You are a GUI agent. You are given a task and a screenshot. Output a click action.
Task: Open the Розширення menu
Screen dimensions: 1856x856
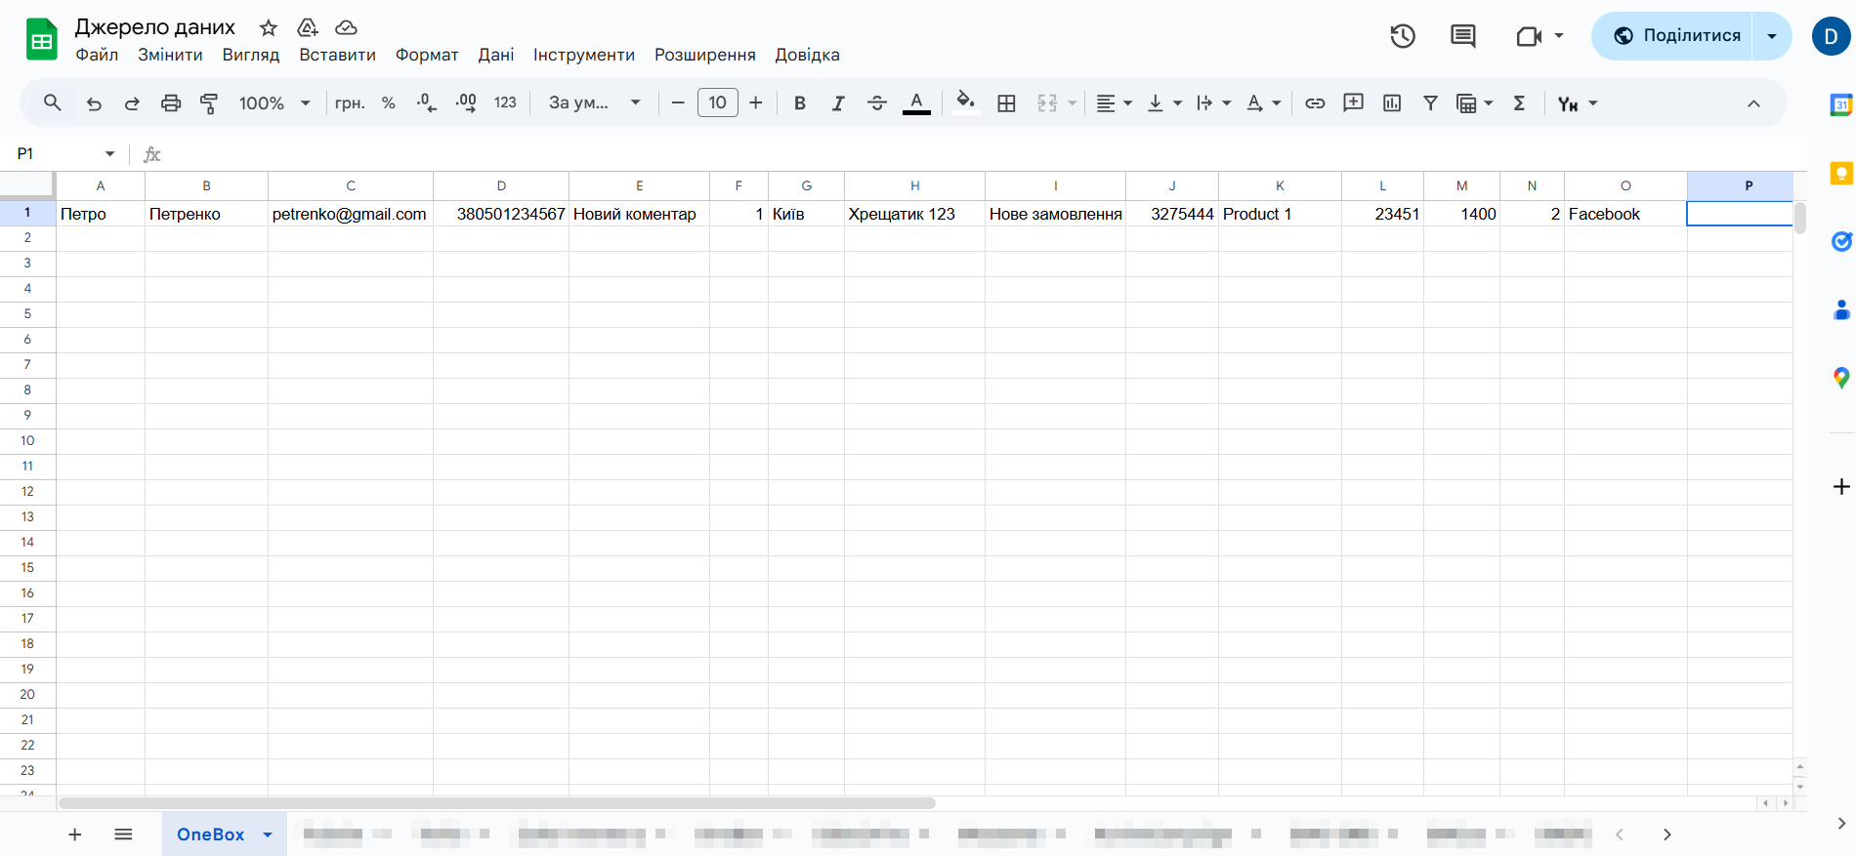pos(705,55)
